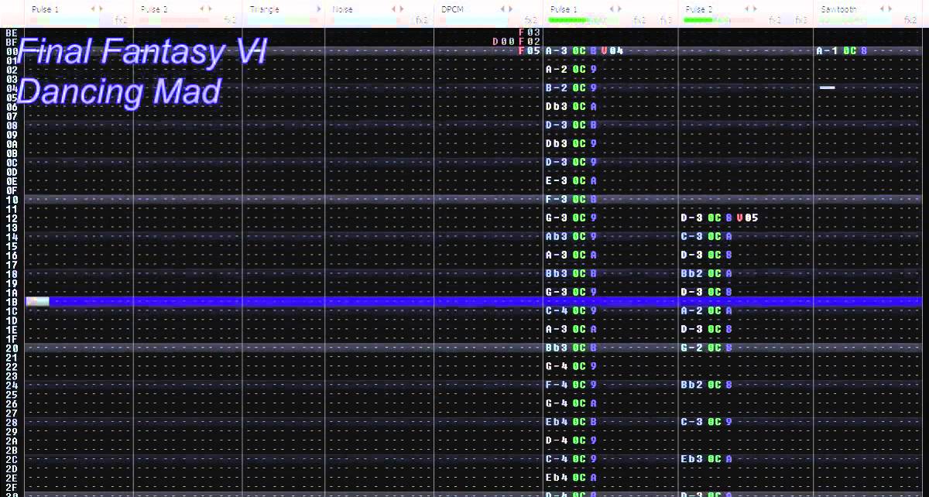Select the B-2 note in the Pulse 1 column
929x497 pixels.
click(x=557, y=87)
